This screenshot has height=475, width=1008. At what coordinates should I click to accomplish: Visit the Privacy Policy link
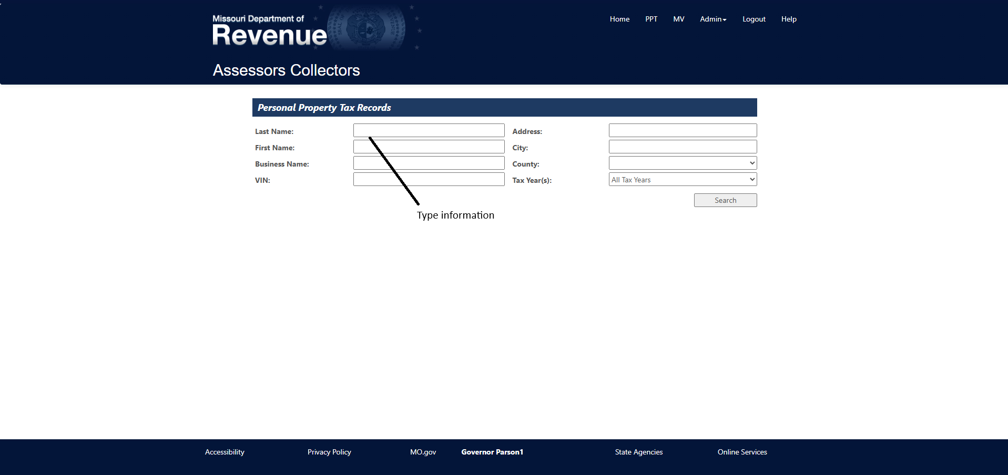point(329,452)
